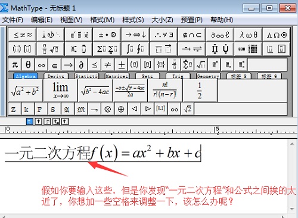Open the 文件(F) menu
The width and height of the screenshot is (298, 218).
point(13,20)
